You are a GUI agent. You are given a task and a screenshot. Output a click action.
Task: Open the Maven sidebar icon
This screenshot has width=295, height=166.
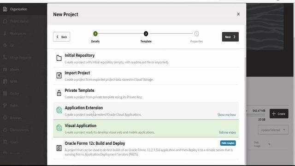(x=5, y=70)
